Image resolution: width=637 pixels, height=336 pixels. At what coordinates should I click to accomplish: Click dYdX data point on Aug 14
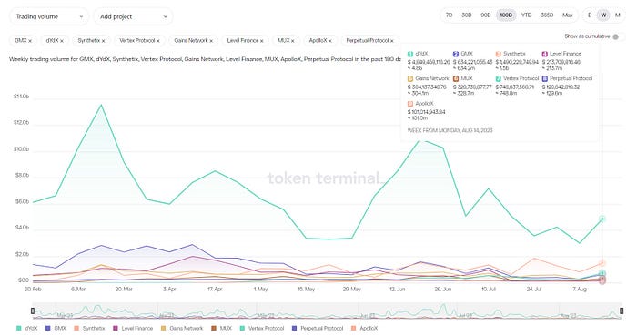(x=602, y=219)
